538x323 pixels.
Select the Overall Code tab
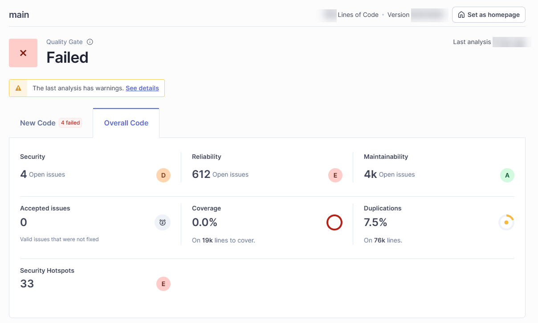(x=126, y=123)
